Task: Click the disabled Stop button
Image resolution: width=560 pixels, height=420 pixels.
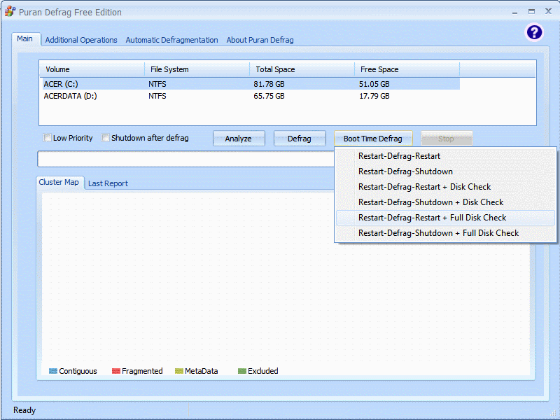Action: 447,139
